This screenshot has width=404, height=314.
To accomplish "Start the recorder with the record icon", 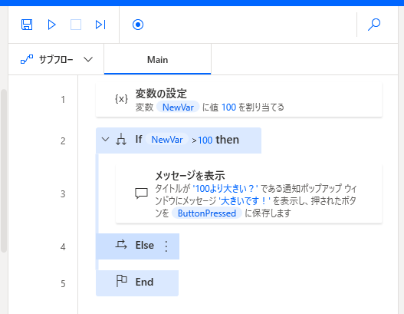I will click(138, 25).
